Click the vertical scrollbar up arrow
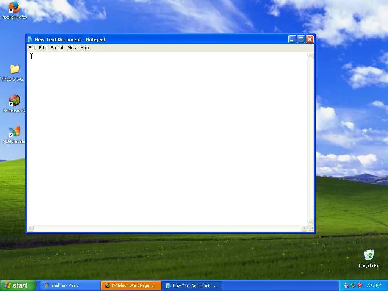388x291 pixels. coord(311,56)
